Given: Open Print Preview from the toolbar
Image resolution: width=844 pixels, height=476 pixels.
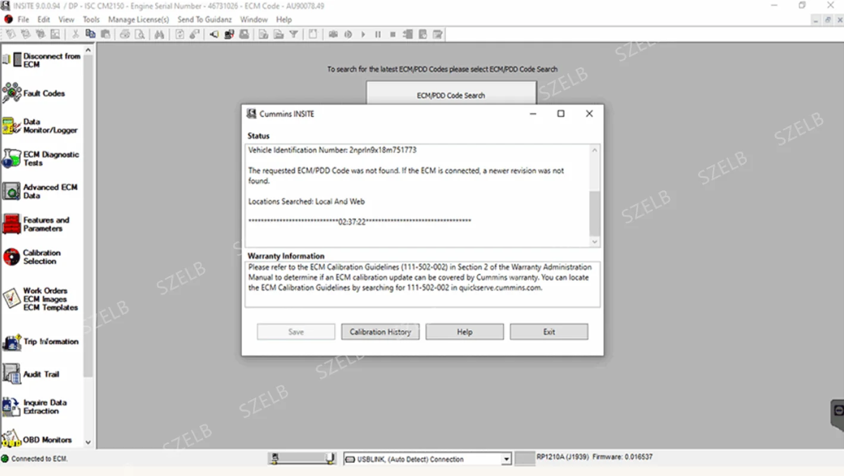Looking at the screenshot, I should (x=139, y=35).
